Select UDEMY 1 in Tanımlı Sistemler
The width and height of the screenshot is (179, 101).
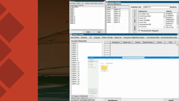[x=75, y=44]
